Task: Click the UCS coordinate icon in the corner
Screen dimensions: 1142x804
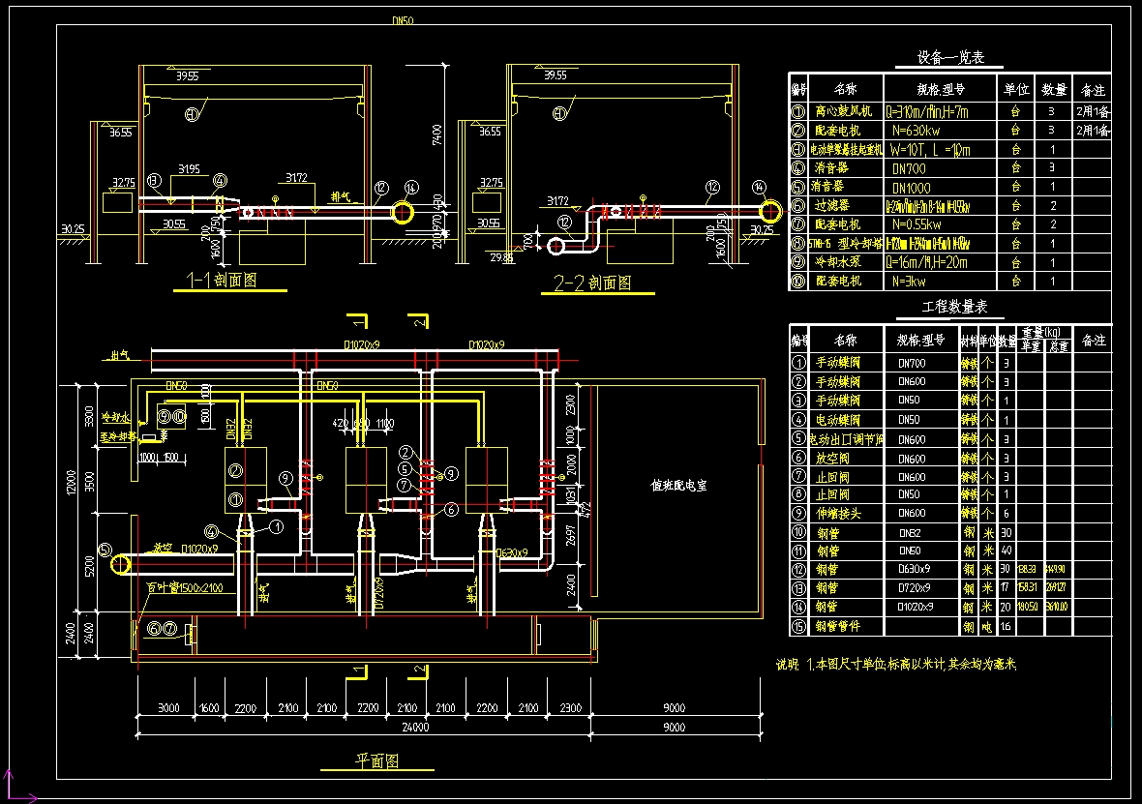Action: [14, 785]
